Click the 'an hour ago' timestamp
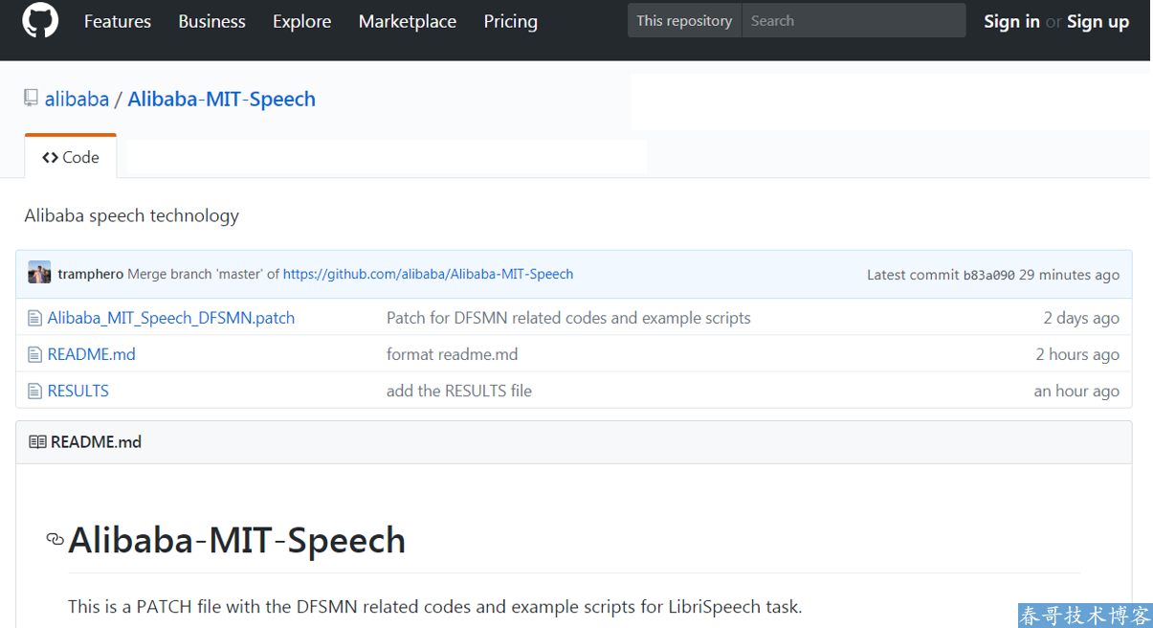Image resolution: width=1153 pixels, height=628 pixels. [x=1076, y=391]
